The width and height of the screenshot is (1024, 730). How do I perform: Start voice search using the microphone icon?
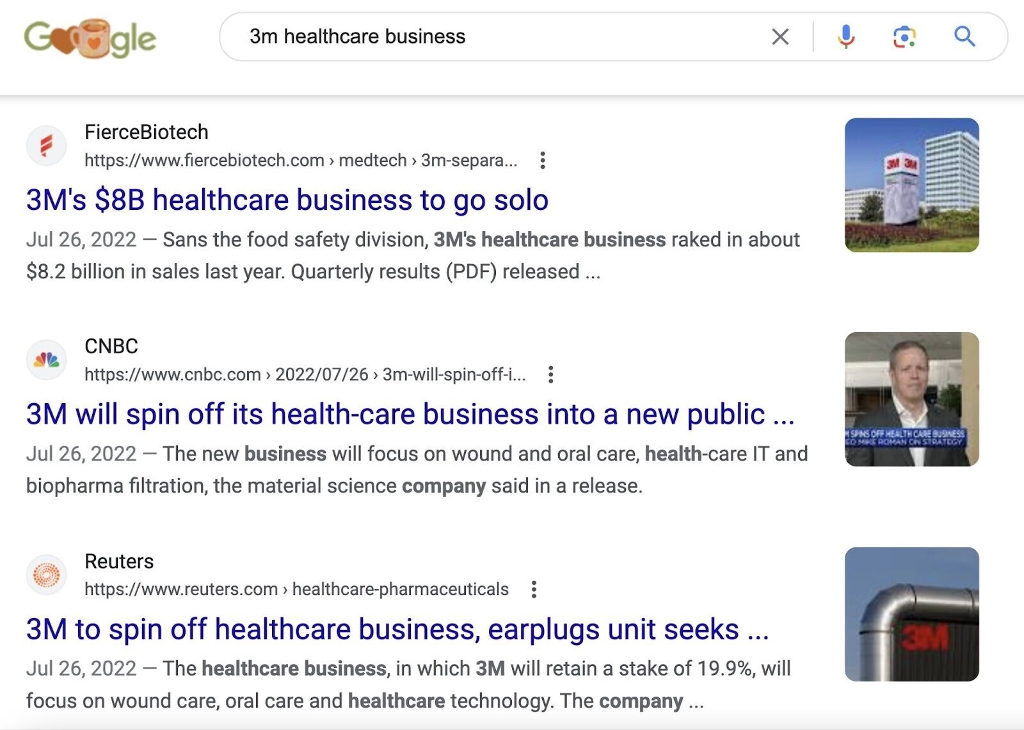pyautogui.click(x=846, y=36)
